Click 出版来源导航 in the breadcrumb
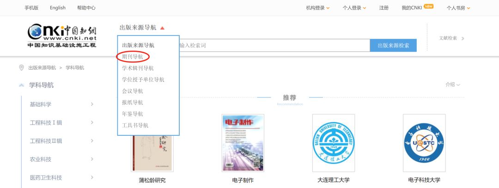The height and width of the screenshot is (188, 499). [x=42, y=68]
